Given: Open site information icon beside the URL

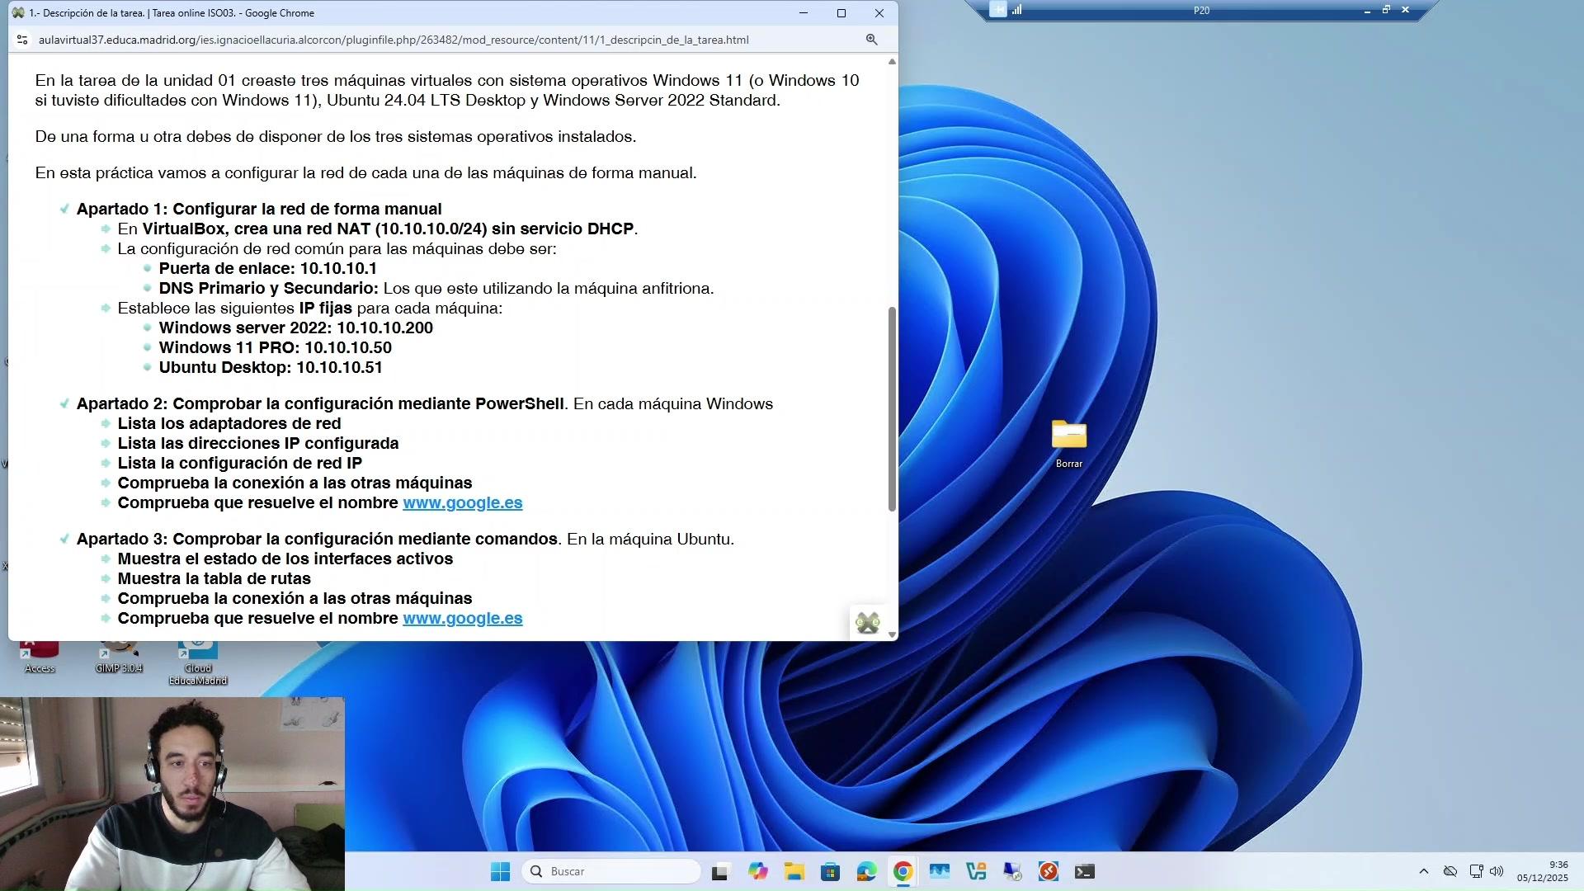Looking at the screenshot, I should tap(22, 40).
